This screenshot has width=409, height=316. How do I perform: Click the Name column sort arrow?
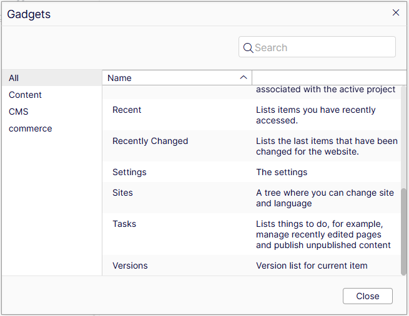[244, 78]
